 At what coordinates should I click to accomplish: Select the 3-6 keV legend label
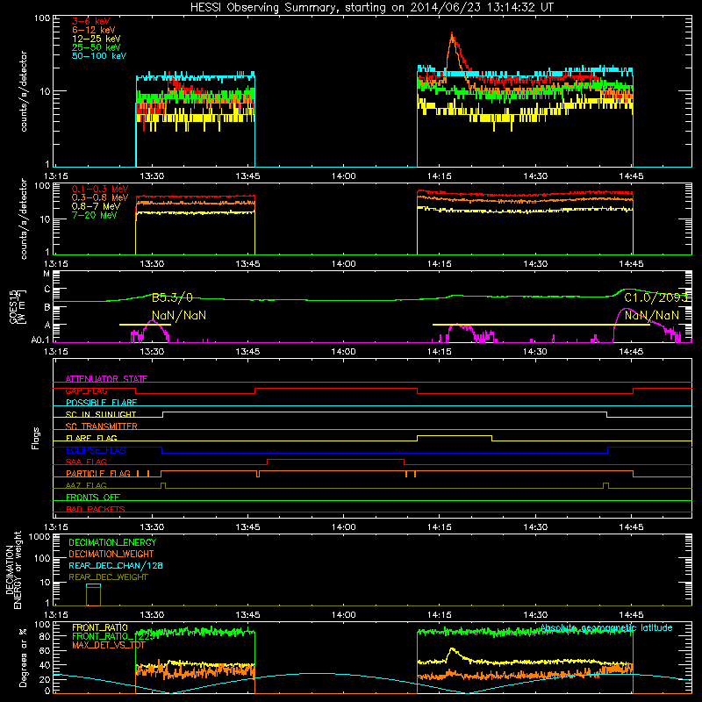tap(91, 21)
